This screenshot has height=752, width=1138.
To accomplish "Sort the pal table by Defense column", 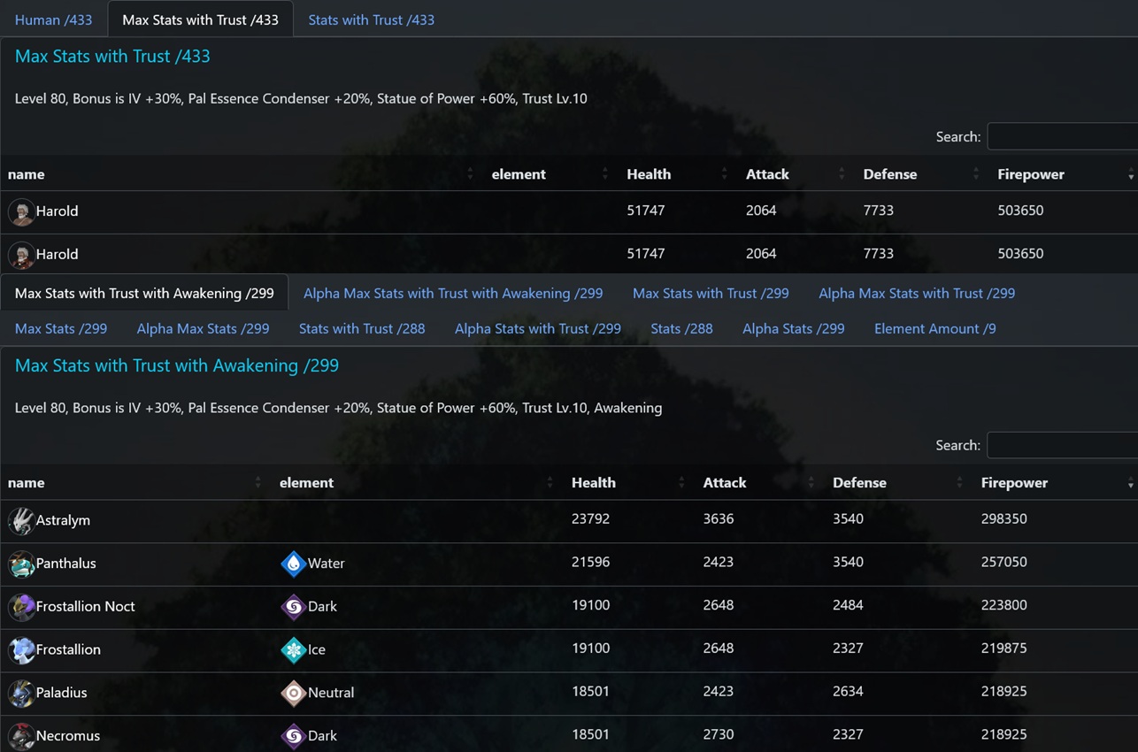I will pos(899,483).
